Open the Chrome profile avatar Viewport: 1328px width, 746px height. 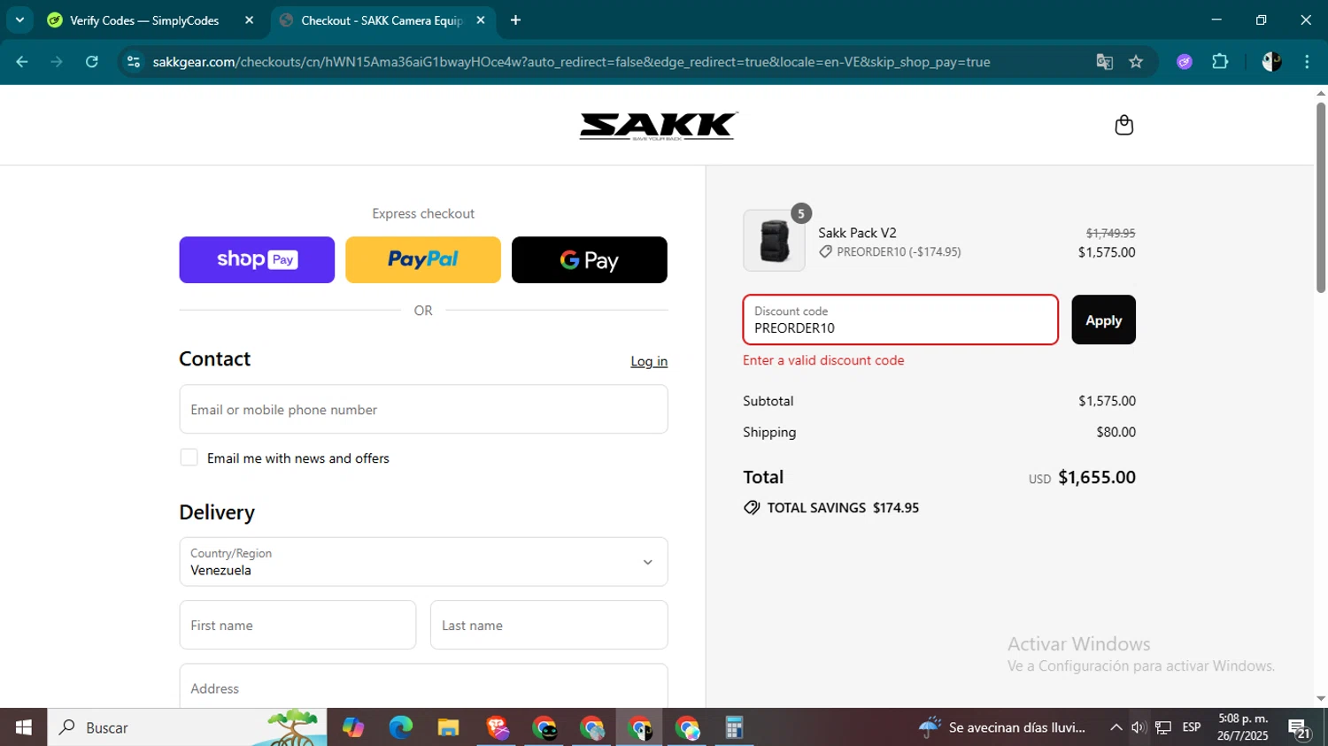(1271, 62)
